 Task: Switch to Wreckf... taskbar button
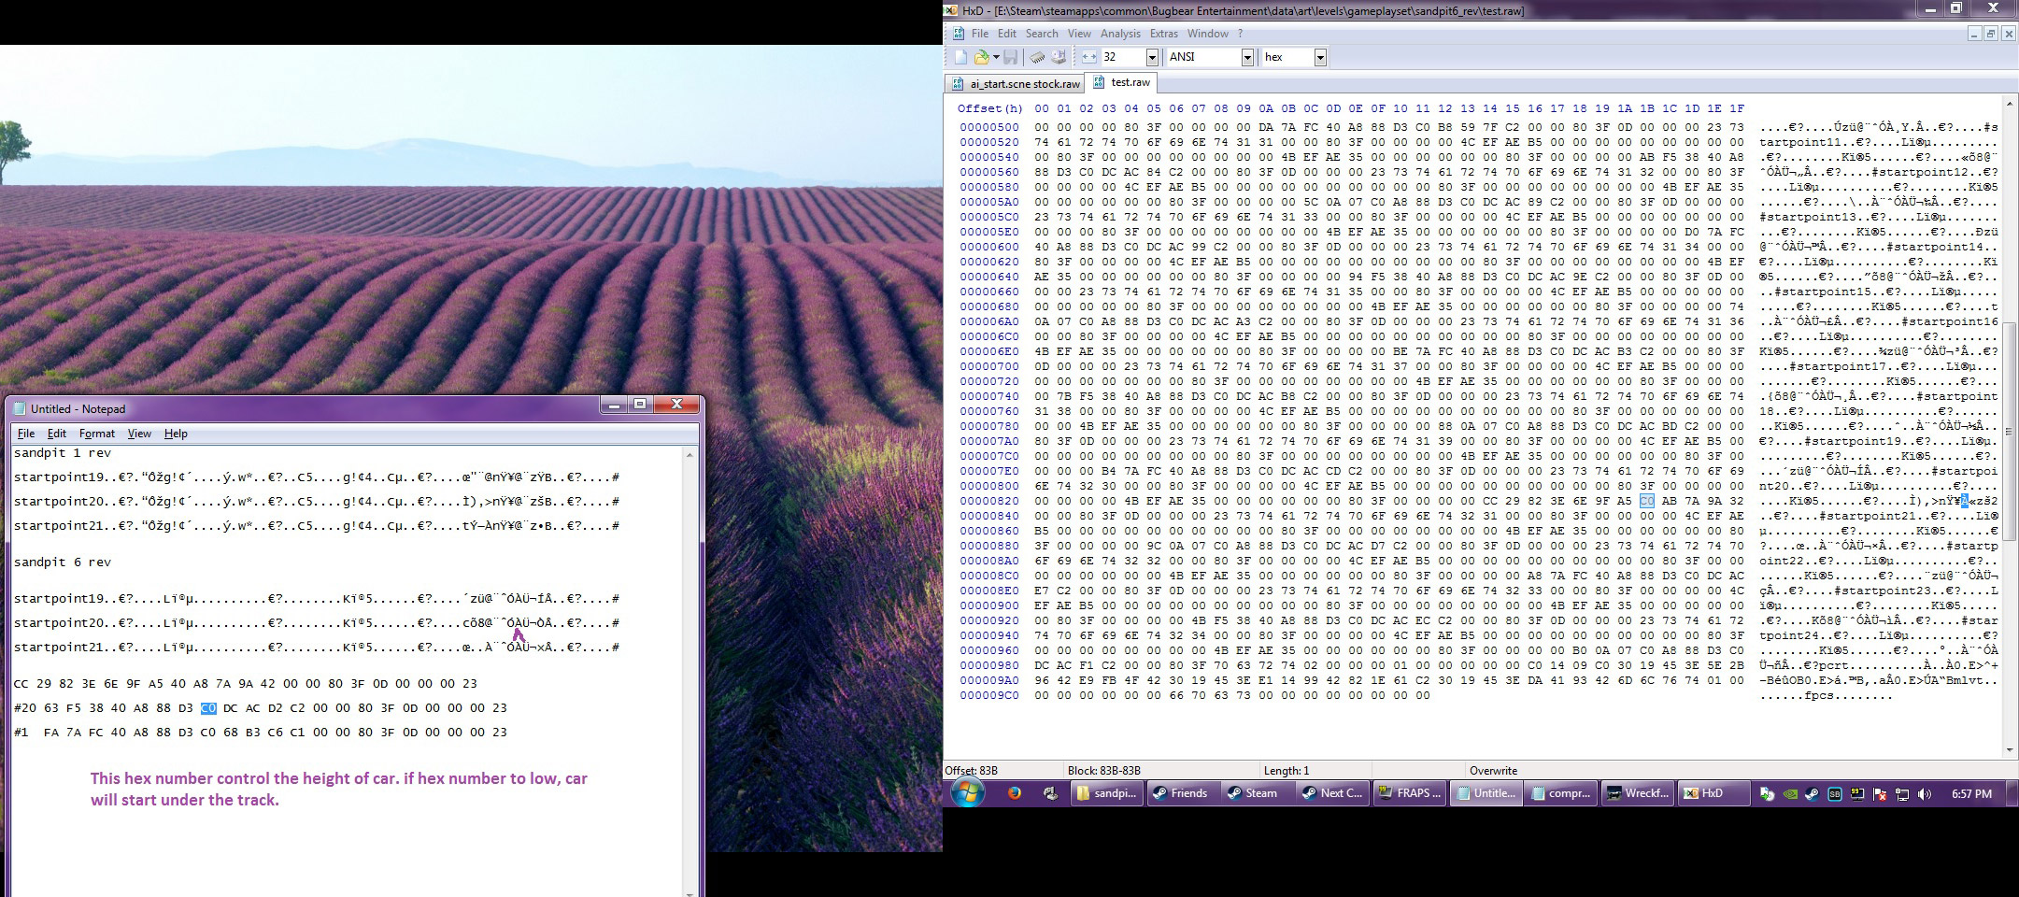coord(1637,793)
